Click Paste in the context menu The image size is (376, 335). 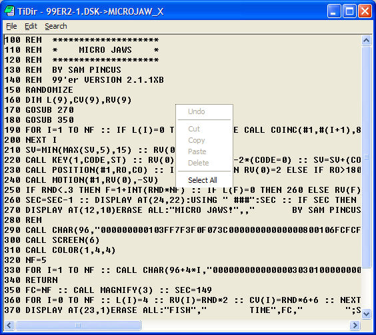[197, 151]
